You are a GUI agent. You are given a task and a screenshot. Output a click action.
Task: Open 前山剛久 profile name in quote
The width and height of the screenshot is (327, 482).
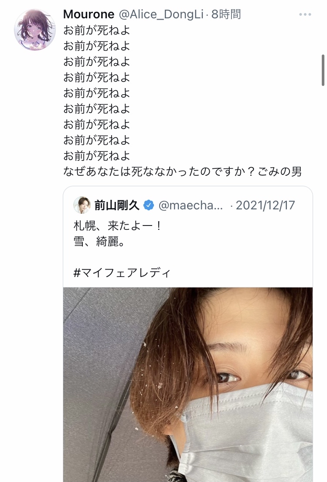click(116, 205)
